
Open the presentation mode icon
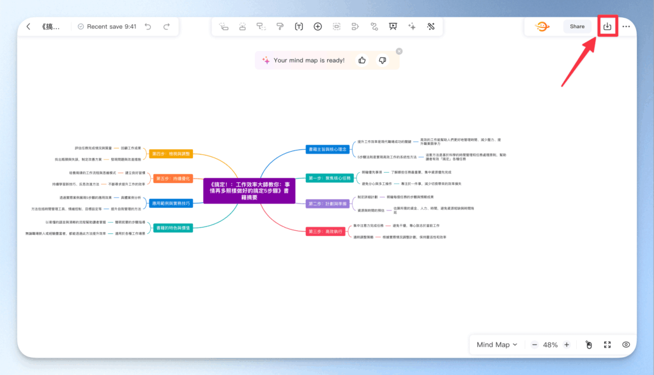[x=393, y=26]
